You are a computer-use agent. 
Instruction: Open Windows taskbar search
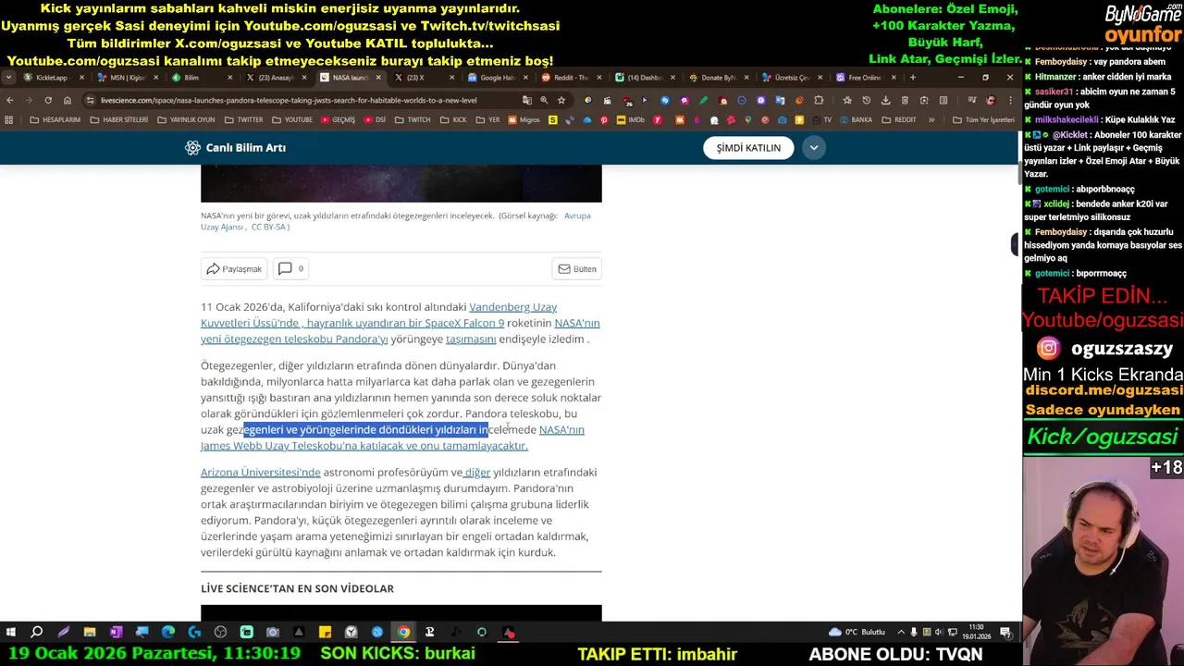37,633
